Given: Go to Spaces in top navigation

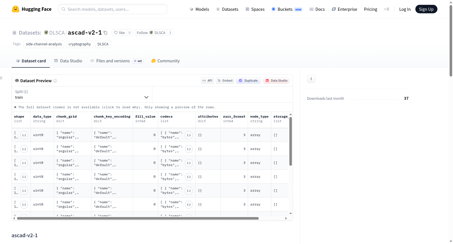Looking at the screenshot, I should tap(255, 9).
